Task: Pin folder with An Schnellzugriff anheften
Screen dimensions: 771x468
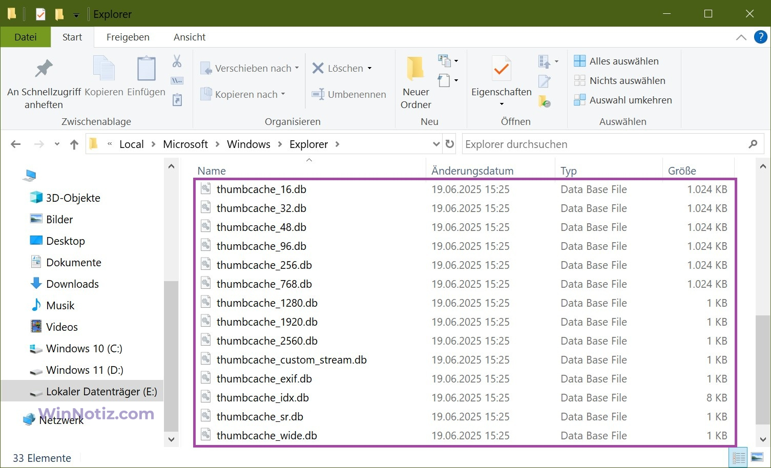Action: click(44, 84)
